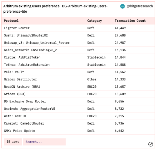Click the Oneinch: AggregationRouterV5 cell
Screen dimensions: 156x149
[x=30, y=109]
